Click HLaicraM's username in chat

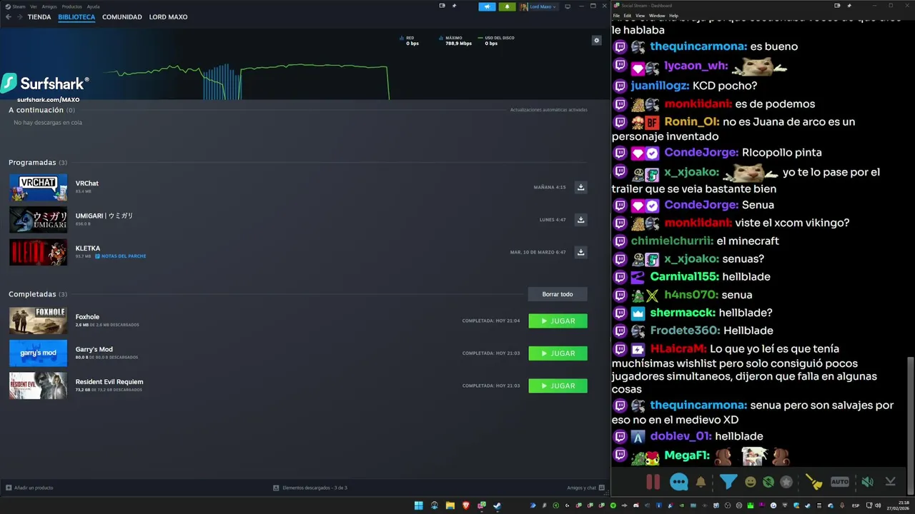click(678, 349)
